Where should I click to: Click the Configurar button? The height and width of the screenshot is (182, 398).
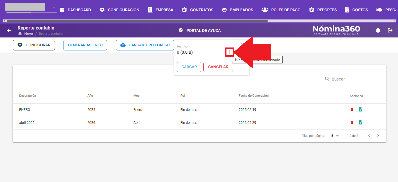point(34,45)
